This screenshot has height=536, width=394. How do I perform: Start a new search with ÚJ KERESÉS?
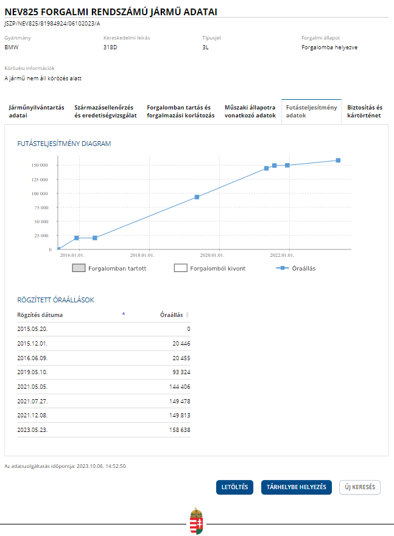(x=360, y=487)
